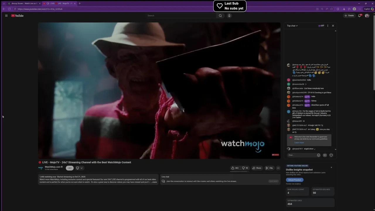Like the video with thumbs up
This screenshot has width=375, height=211.
(235, 168)
